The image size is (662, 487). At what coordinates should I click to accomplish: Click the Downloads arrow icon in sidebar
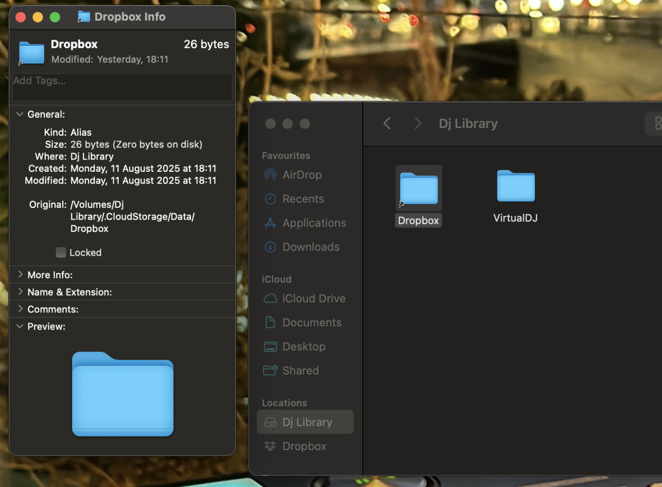click(270, 247)
